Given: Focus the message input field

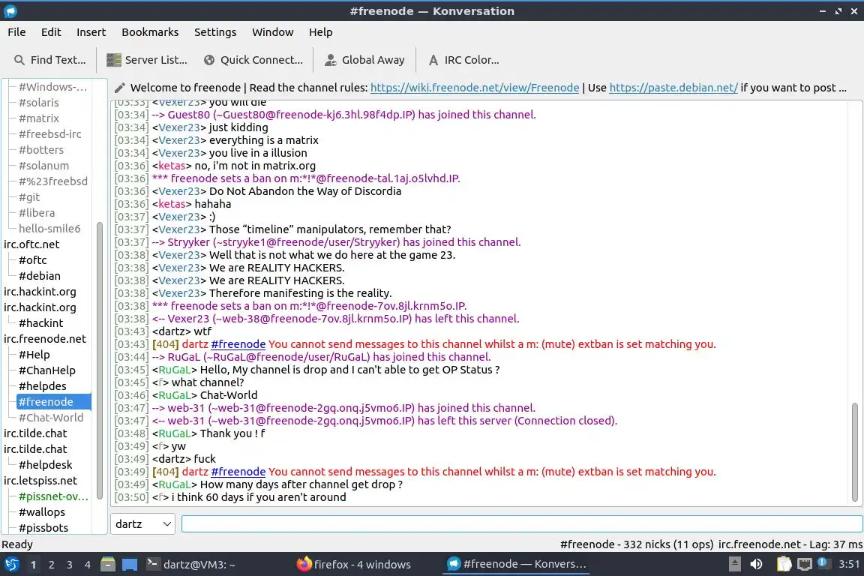Looking at the screenshot, I should coord(522,524).
